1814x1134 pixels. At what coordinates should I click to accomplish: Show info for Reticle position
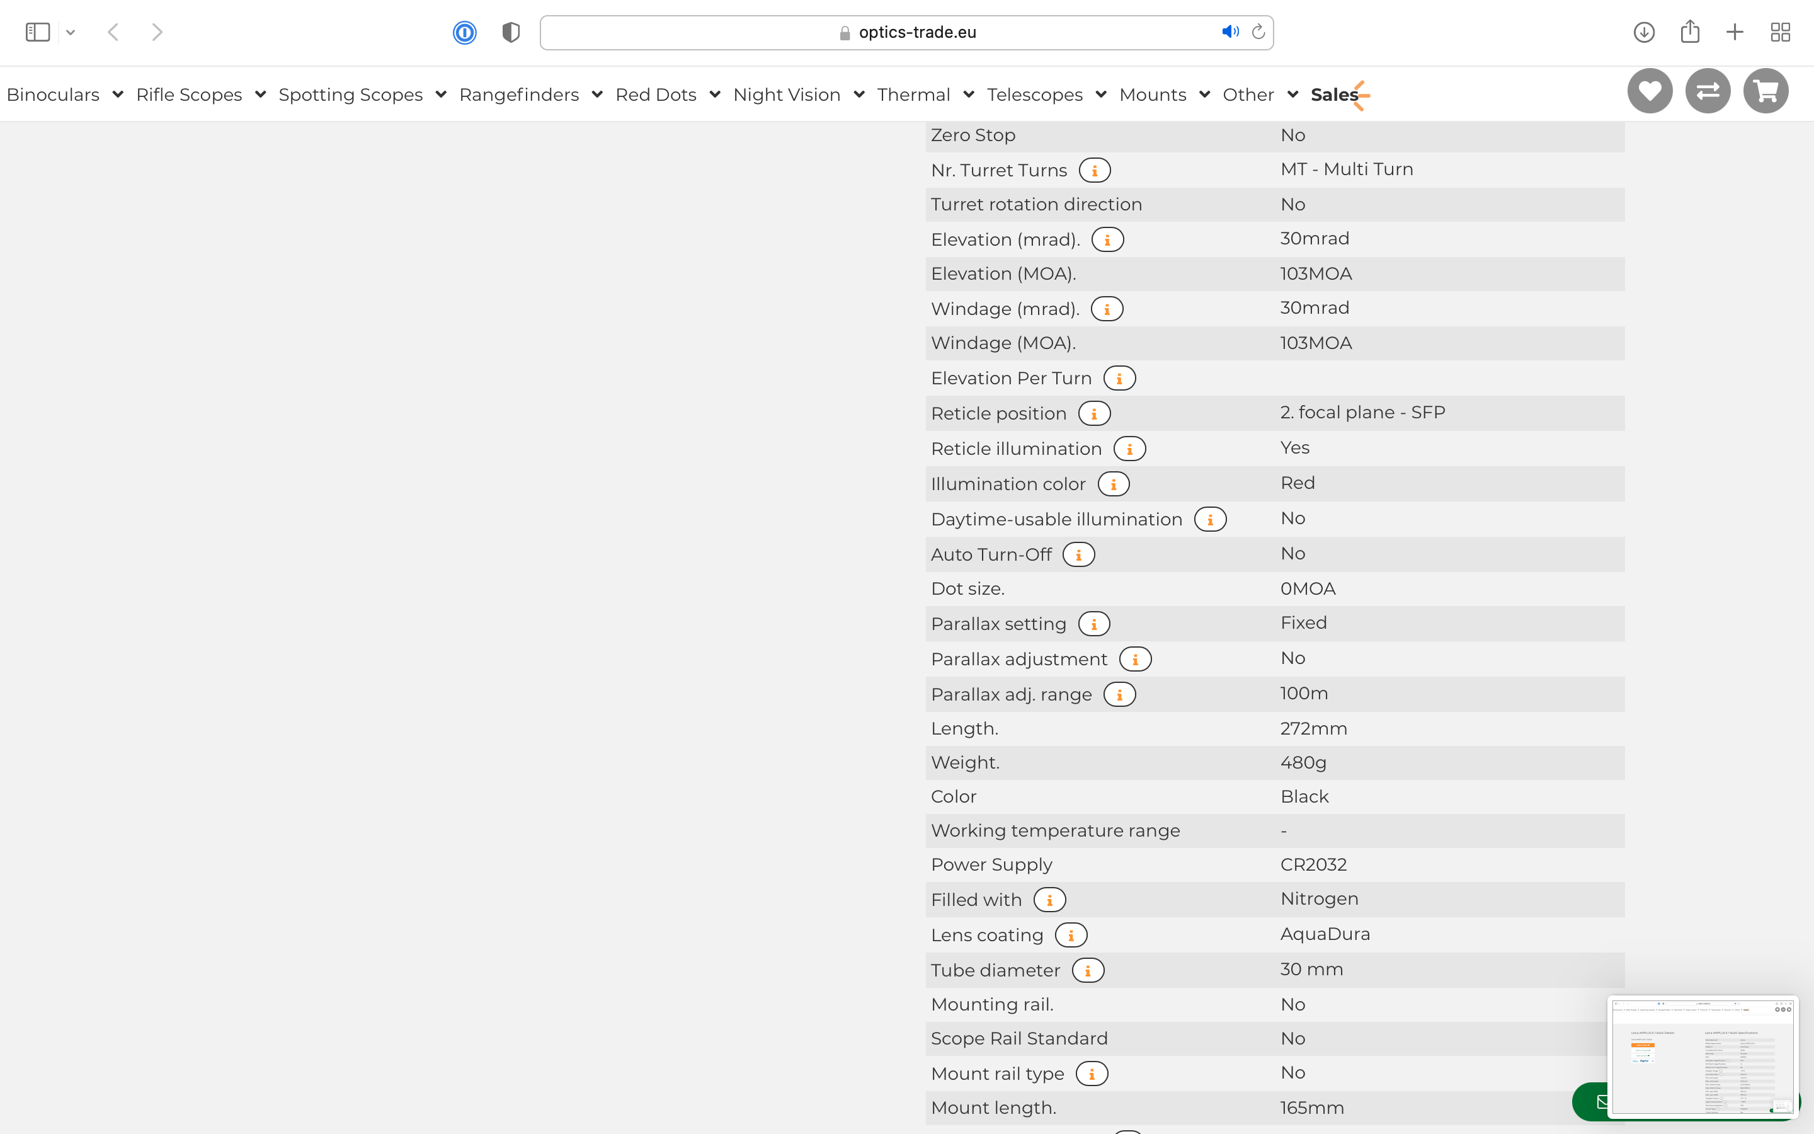pyautogui.click(x=1093, y=413)
